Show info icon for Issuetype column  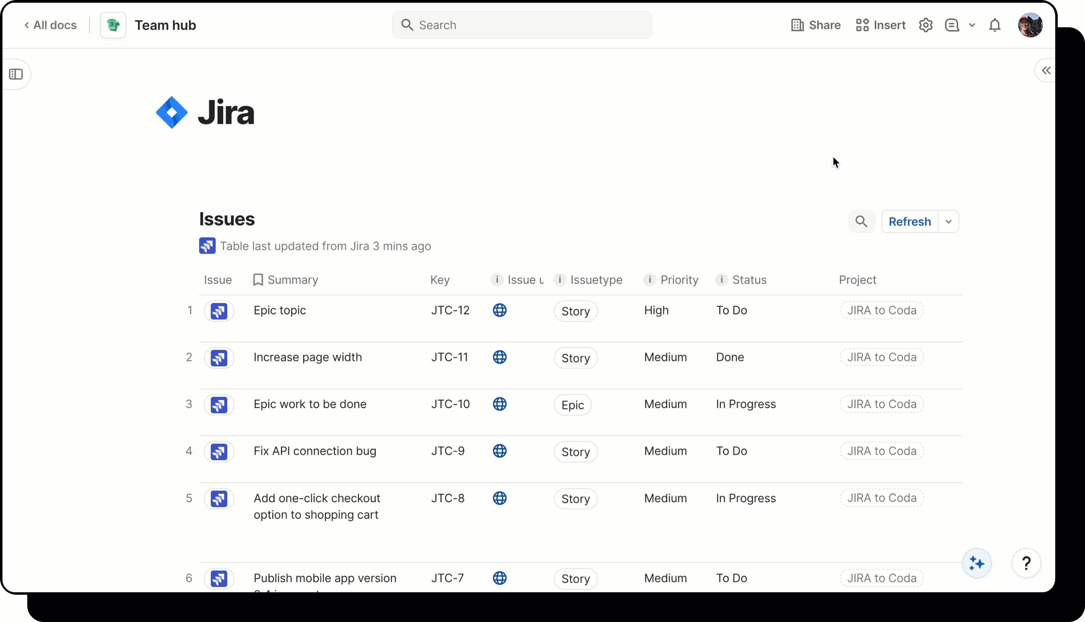pos(559,280)
